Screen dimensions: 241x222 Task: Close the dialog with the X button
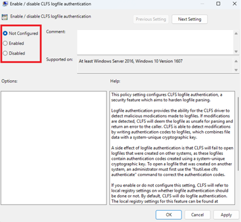(x=234, y=3)
